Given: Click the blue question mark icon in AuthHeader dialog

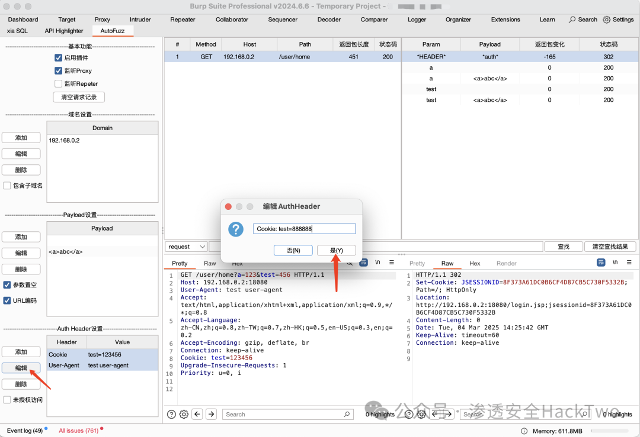Looking at the screenshot, I should click(235, 229).
